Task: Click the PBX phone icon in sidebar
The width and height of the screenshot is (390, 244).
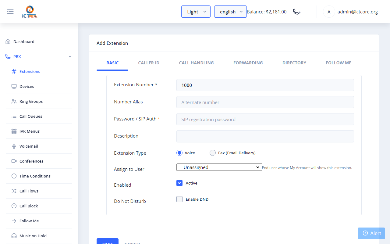Action: [8, 56]
